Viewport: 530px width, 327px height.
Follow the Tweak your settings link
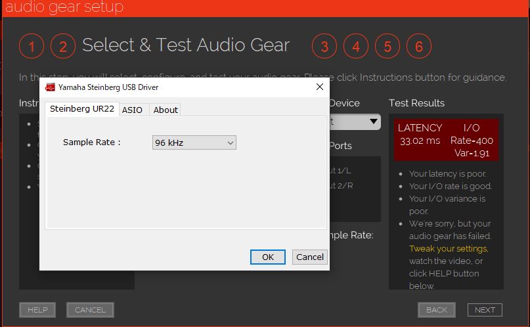coord(449,248)
